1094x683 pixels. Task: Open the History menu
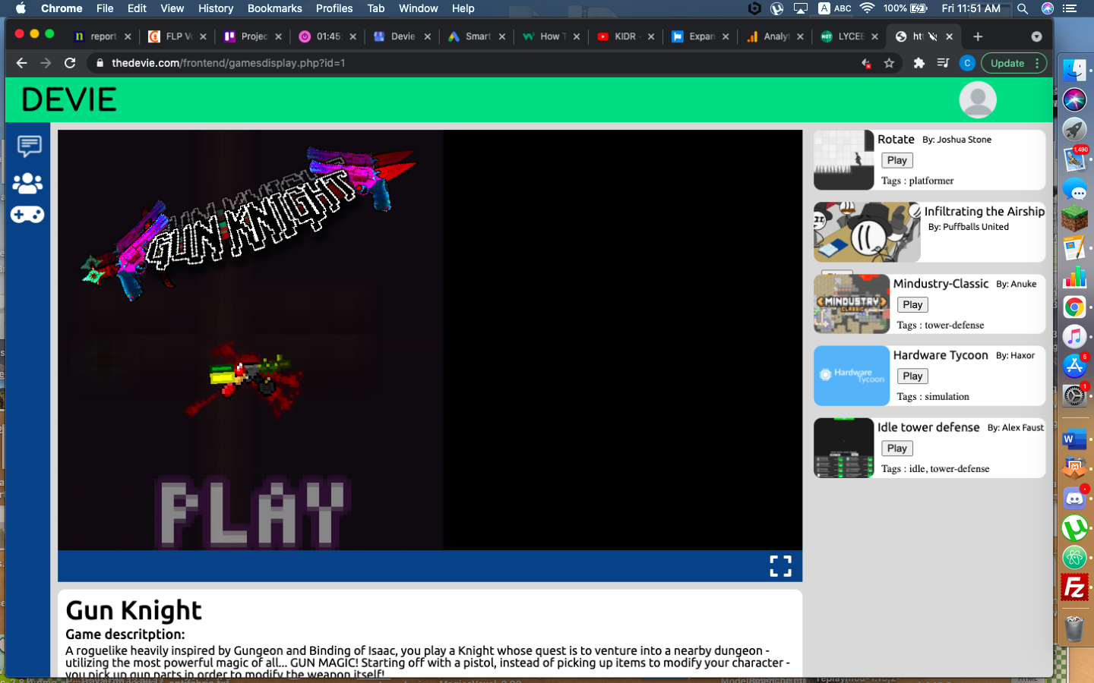(216, 8)
